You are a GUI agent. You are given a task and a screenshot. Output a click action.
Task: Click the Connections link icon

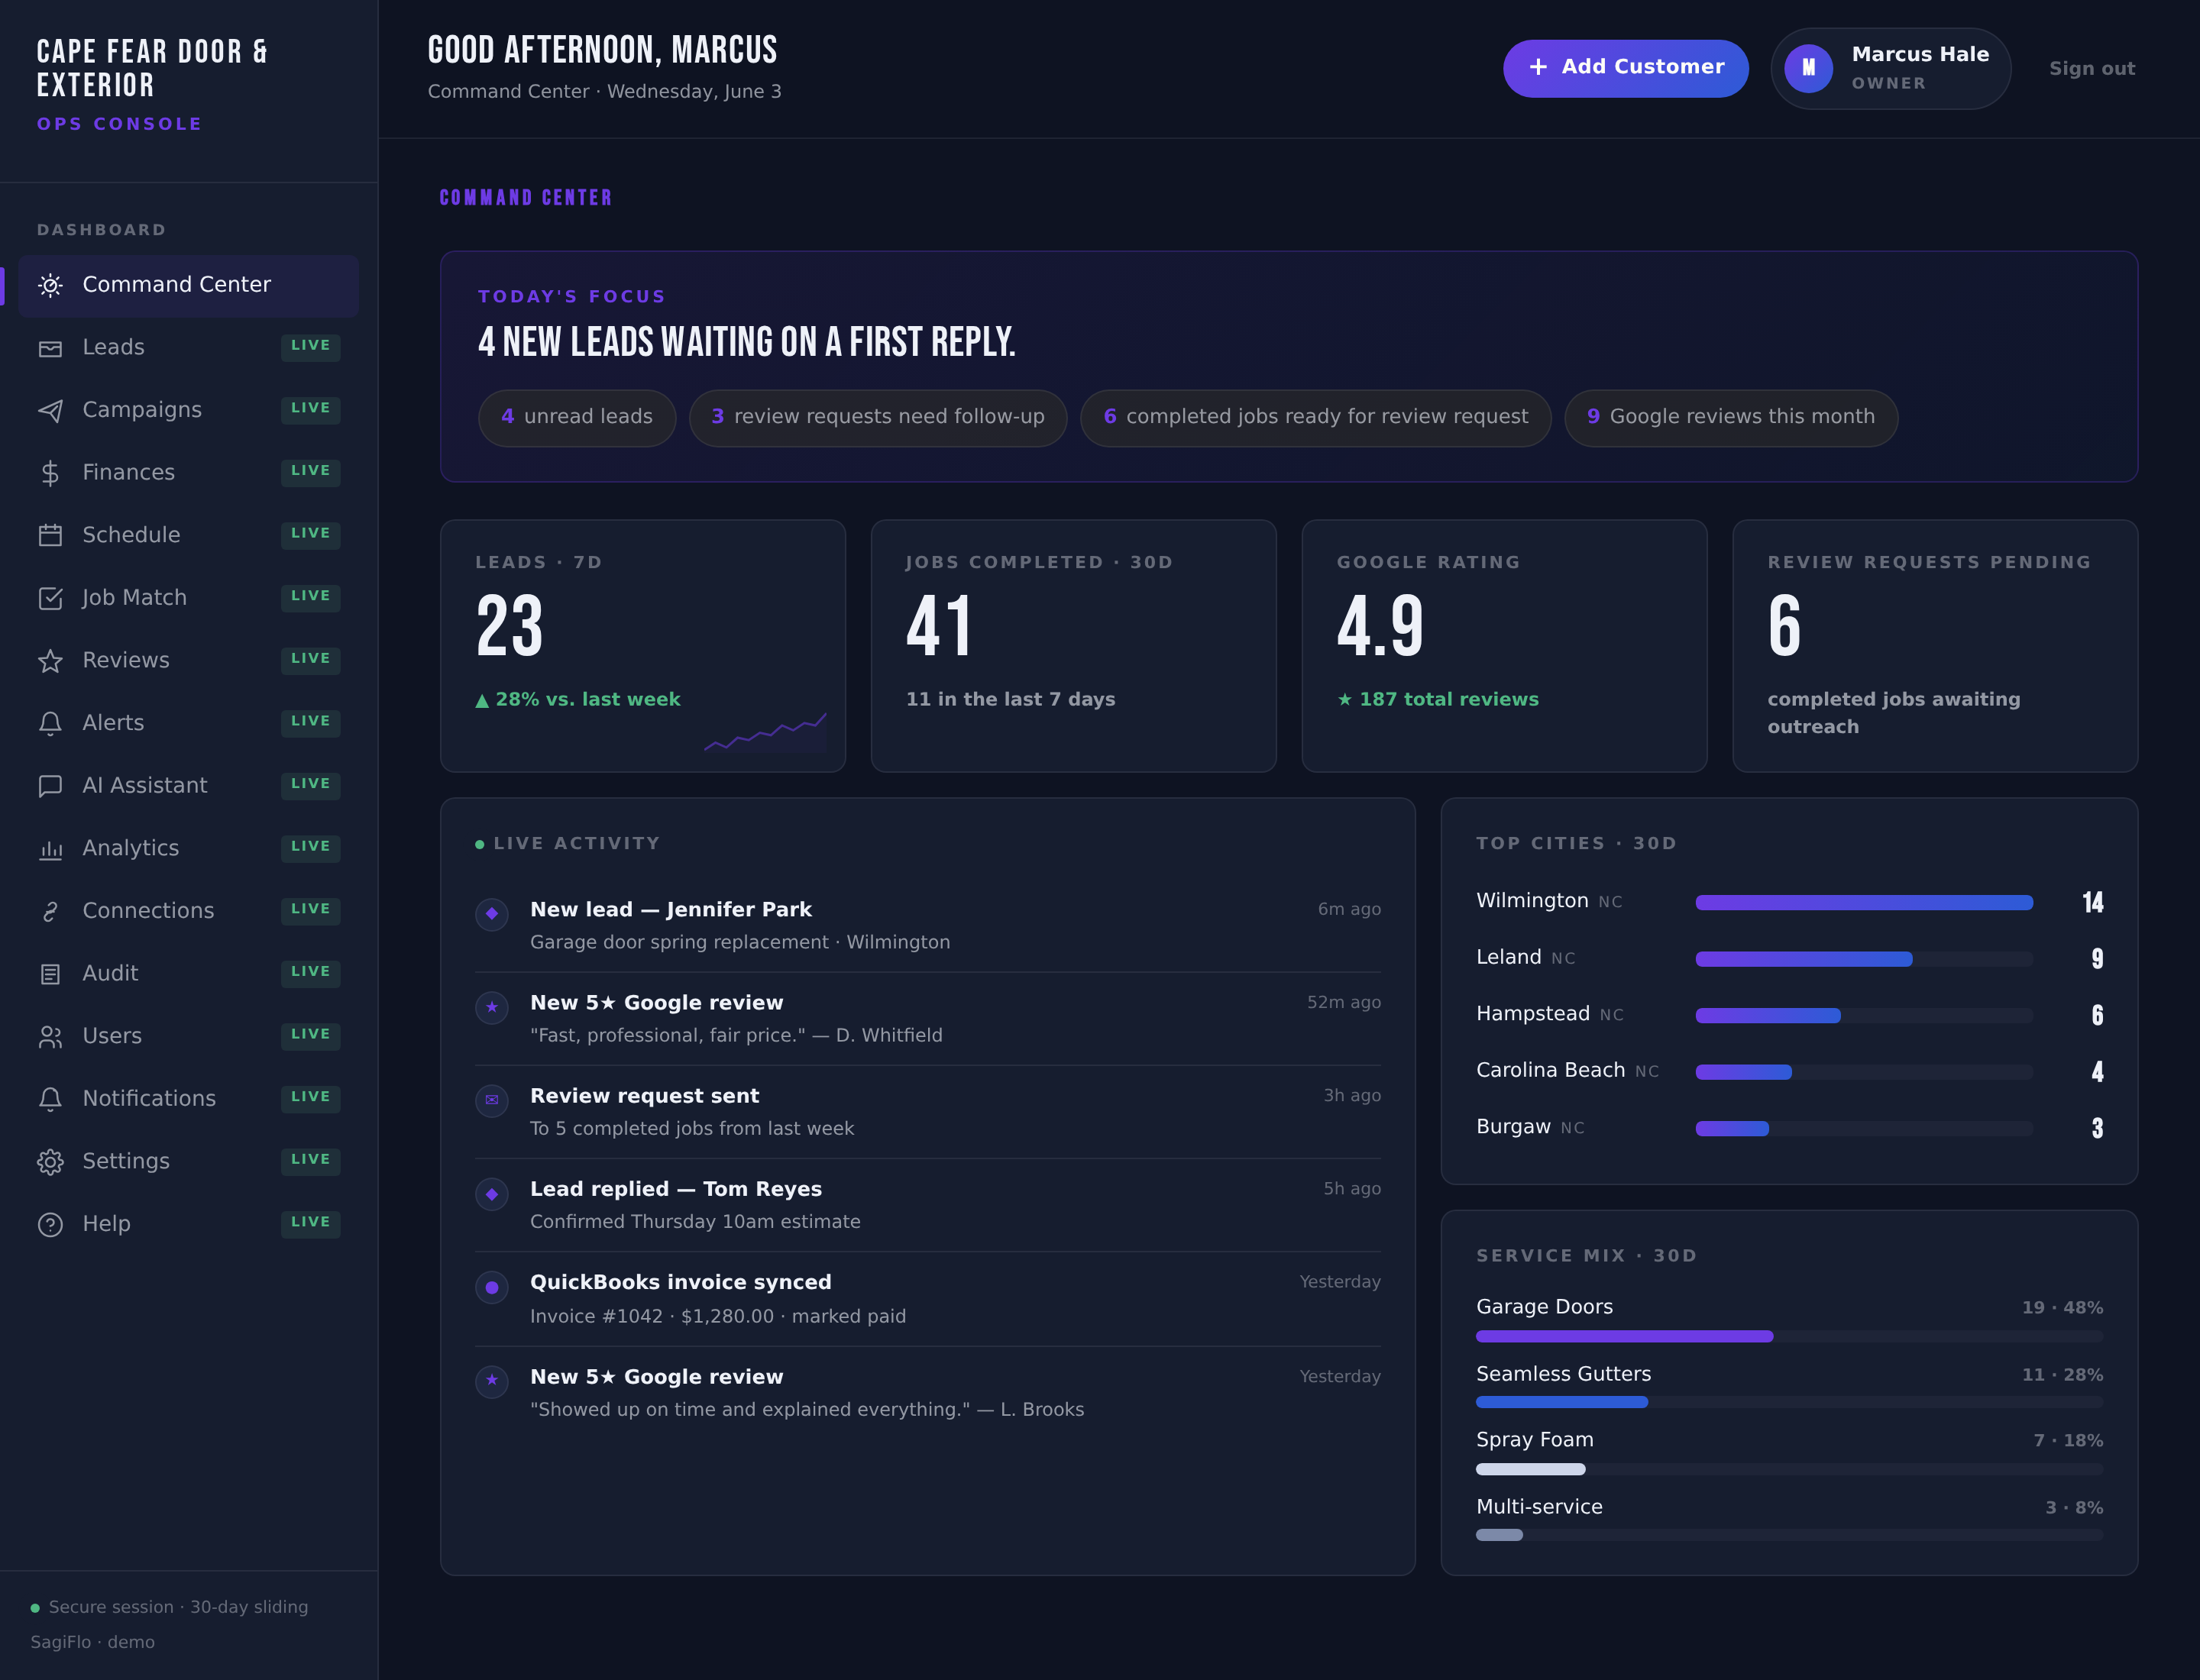(50, 911)
